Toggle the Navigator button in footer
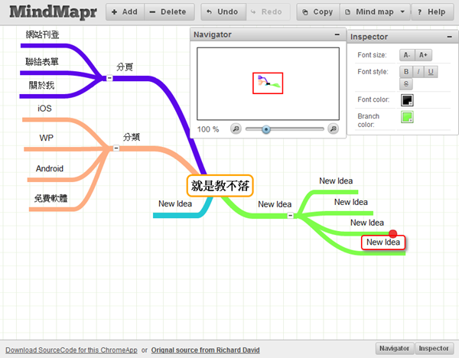The width and height of the screenshot is (459, 358). (395, 348)
